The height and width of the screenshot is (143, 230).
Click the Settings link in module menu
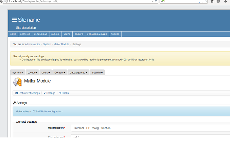49,93
